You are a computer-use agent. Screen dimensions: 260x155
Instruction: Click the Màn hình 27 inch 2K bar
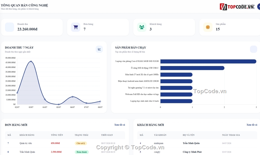tap(176, 75)
